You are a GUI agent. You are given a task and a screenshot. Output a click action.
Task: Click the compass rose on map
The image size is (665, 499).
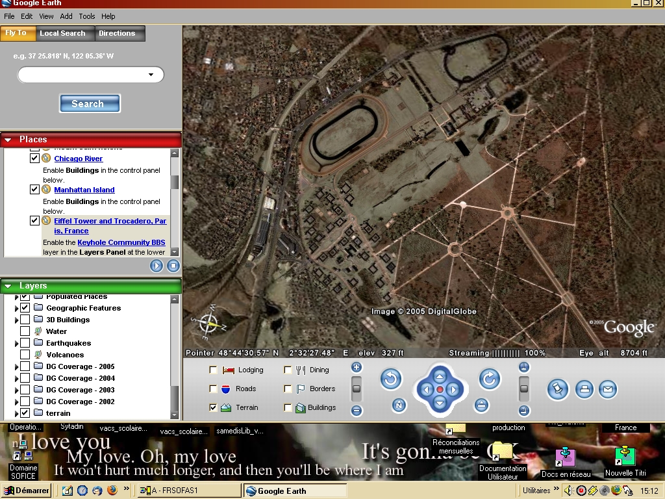point(208,324)
